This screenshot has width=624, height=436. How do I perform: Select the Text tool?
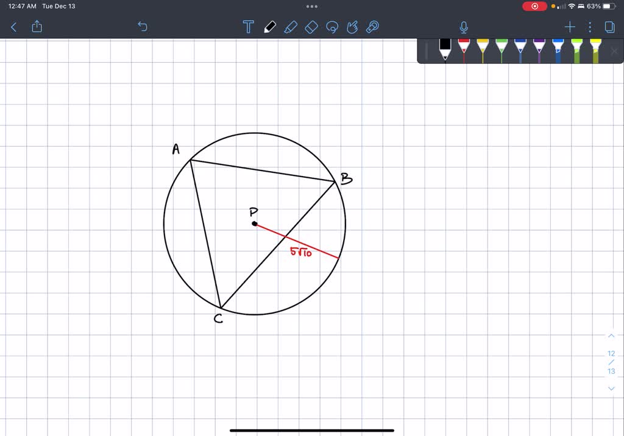[x=248, y=27]
